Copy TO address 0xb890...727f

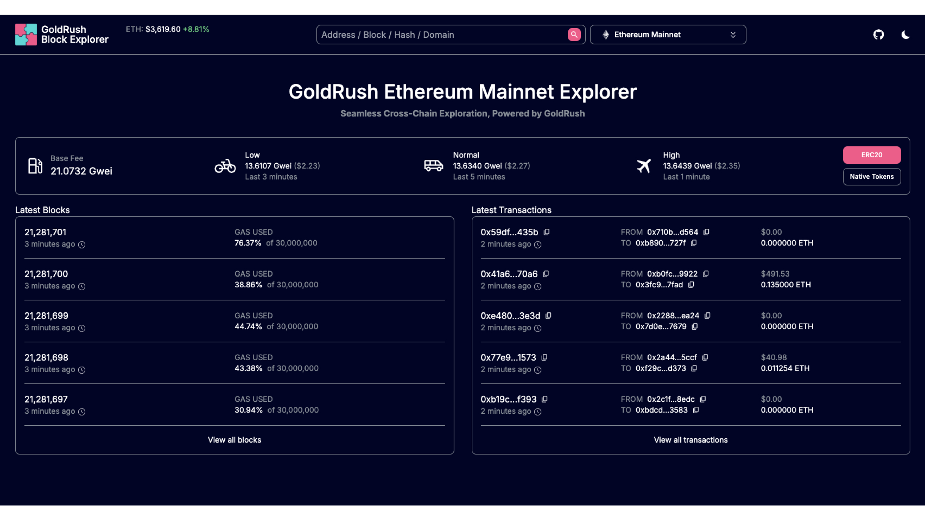(x=694, y=243)
